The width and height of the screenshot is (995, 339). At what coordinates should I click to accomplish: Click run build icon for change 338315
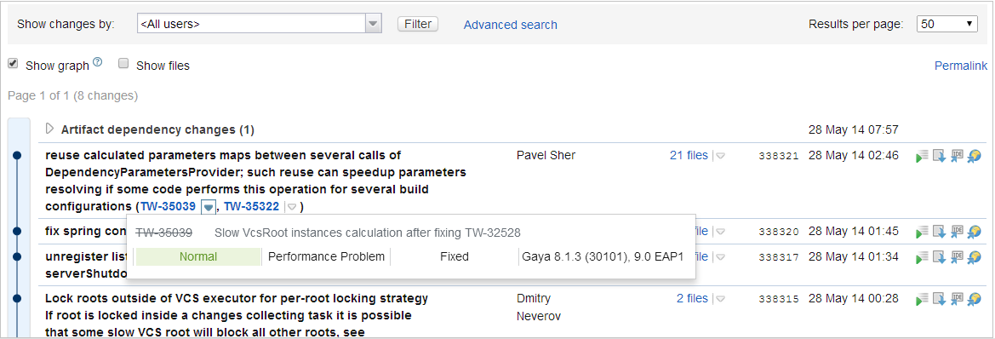click(x=922, y=300)
